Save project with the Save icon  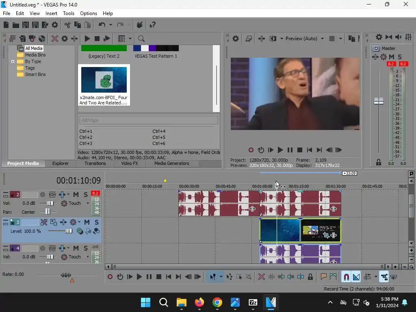coord(26,25)
